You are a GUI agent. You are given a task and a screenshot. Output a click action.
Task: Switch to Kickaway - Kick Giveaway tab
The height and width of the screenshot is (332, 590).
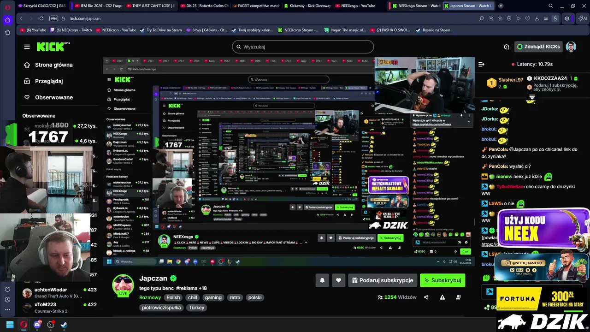[x=308, y=6]
